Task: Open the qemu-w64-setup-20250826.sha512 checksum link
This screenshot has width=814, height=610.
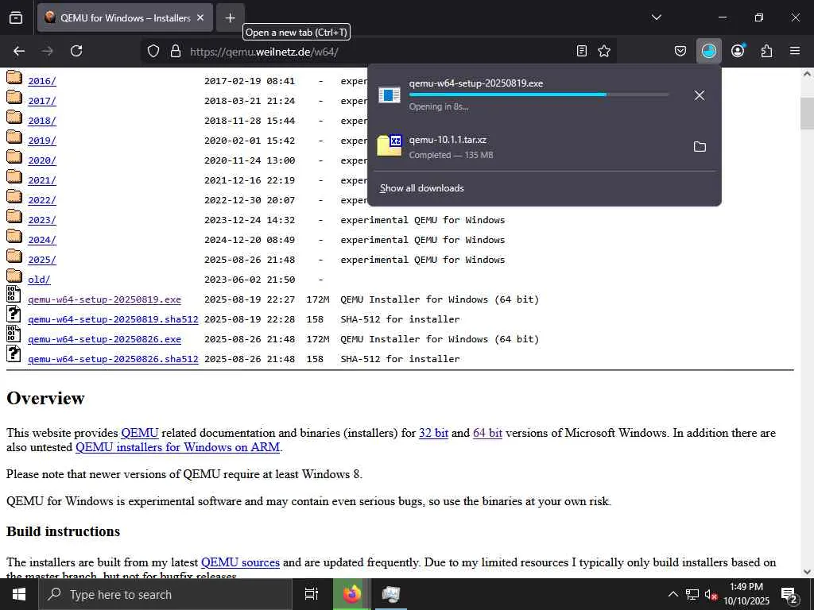Action: pos(113,359)
